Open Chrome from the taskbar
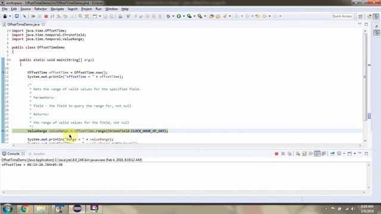This screenshot has height=214, width=381. click(24, 209)
